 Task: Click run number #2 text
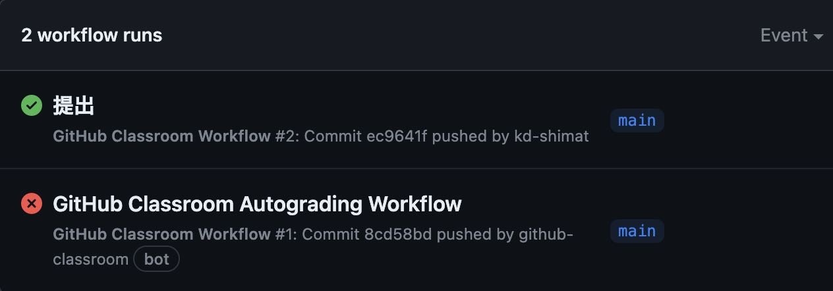coord(284,136)
